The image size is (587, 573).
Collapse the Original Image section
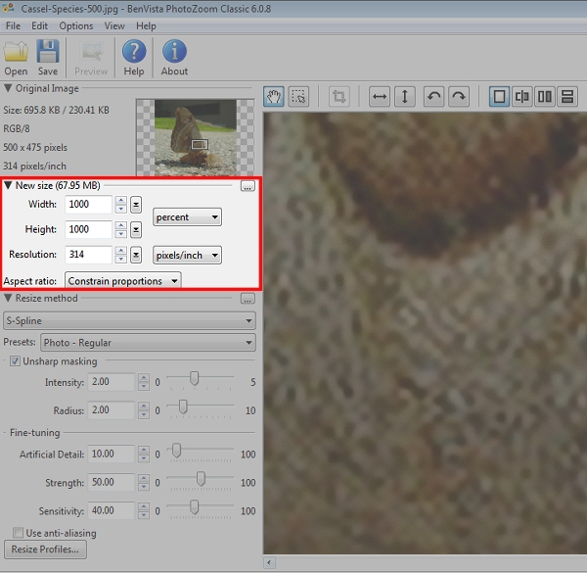click(x=8, y=88)
